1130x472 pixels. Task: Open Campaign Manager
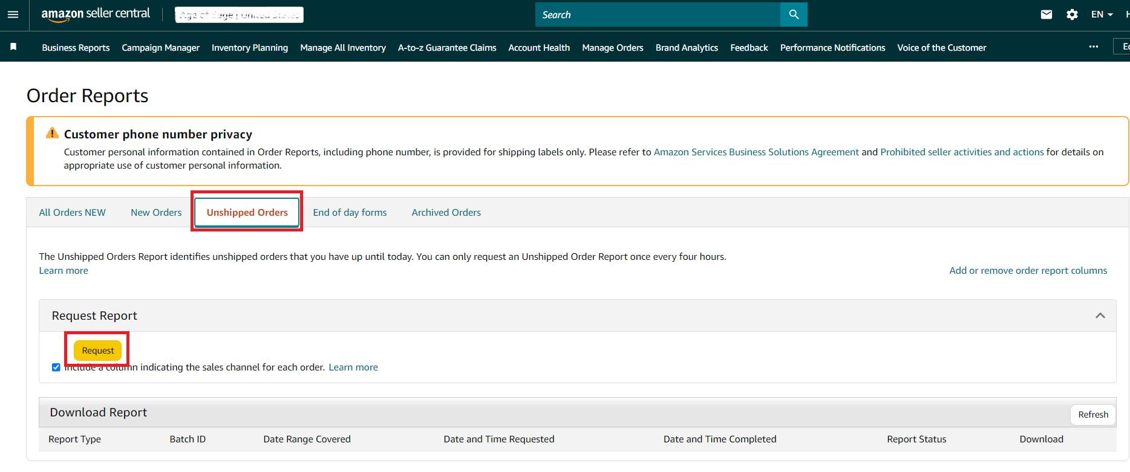(161, 48)
